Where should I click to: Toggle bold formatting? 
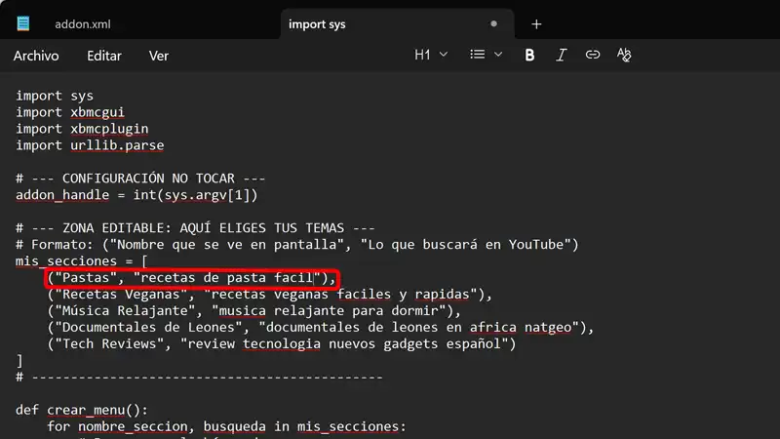pyautogui.click(x=529, y=56)
